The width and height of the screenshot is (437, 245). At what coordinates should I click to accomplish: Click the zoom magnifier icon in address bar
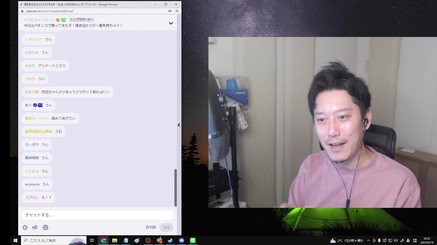point(177,11)
